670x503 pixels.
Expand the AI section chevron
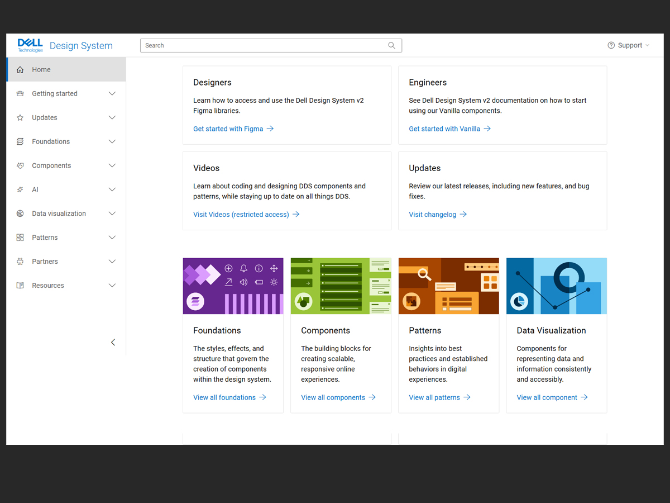click(112, 190)
